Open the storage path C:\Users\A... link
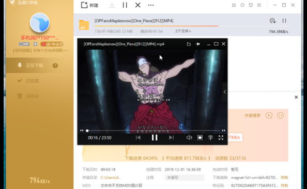 click(111, 178)
